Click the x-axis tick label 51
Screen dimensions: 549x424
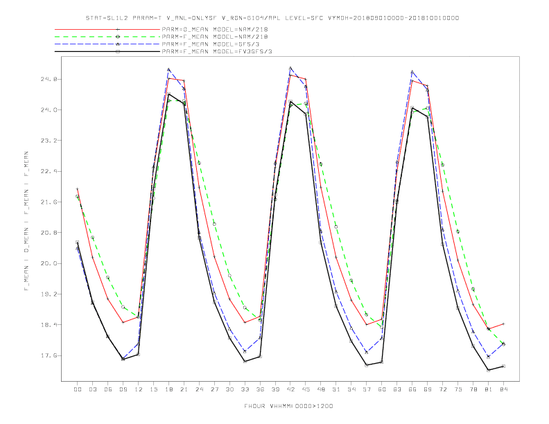[x=336, y=389]
